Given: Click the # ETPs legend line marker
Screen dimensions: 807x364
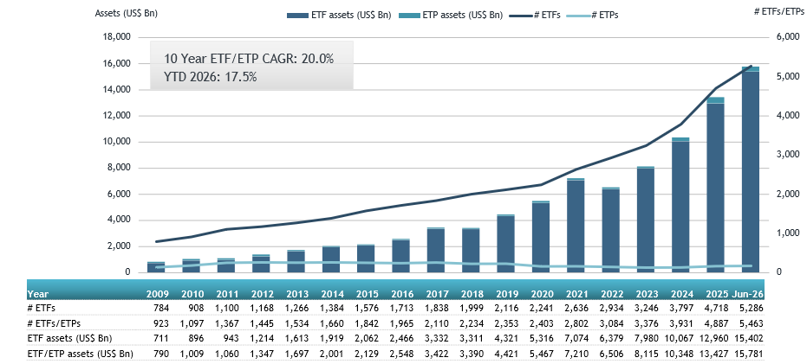Looking at the screenshot, I should tap(577, 16).
